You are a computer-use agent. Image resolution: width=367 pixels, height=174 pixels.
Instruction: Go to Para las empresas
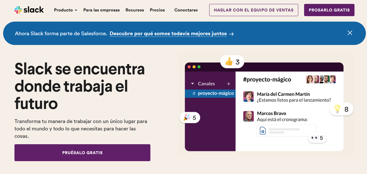pos(101,10)
